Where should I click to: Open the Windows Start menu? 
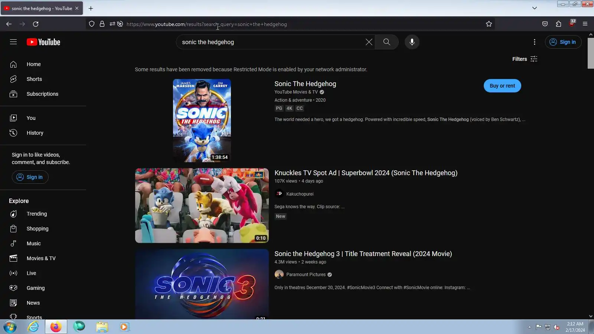click(10, 327)
